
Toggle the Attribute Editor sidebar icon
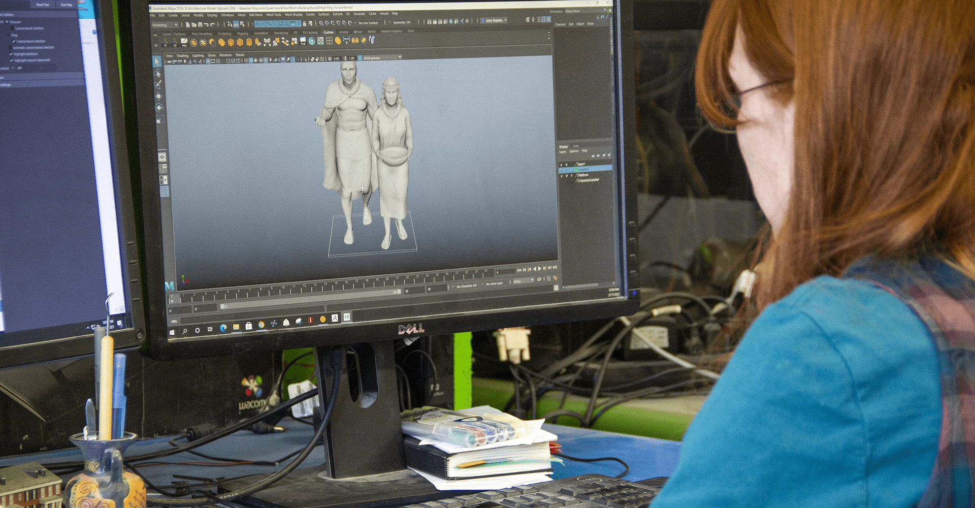[x=538, y=19]
